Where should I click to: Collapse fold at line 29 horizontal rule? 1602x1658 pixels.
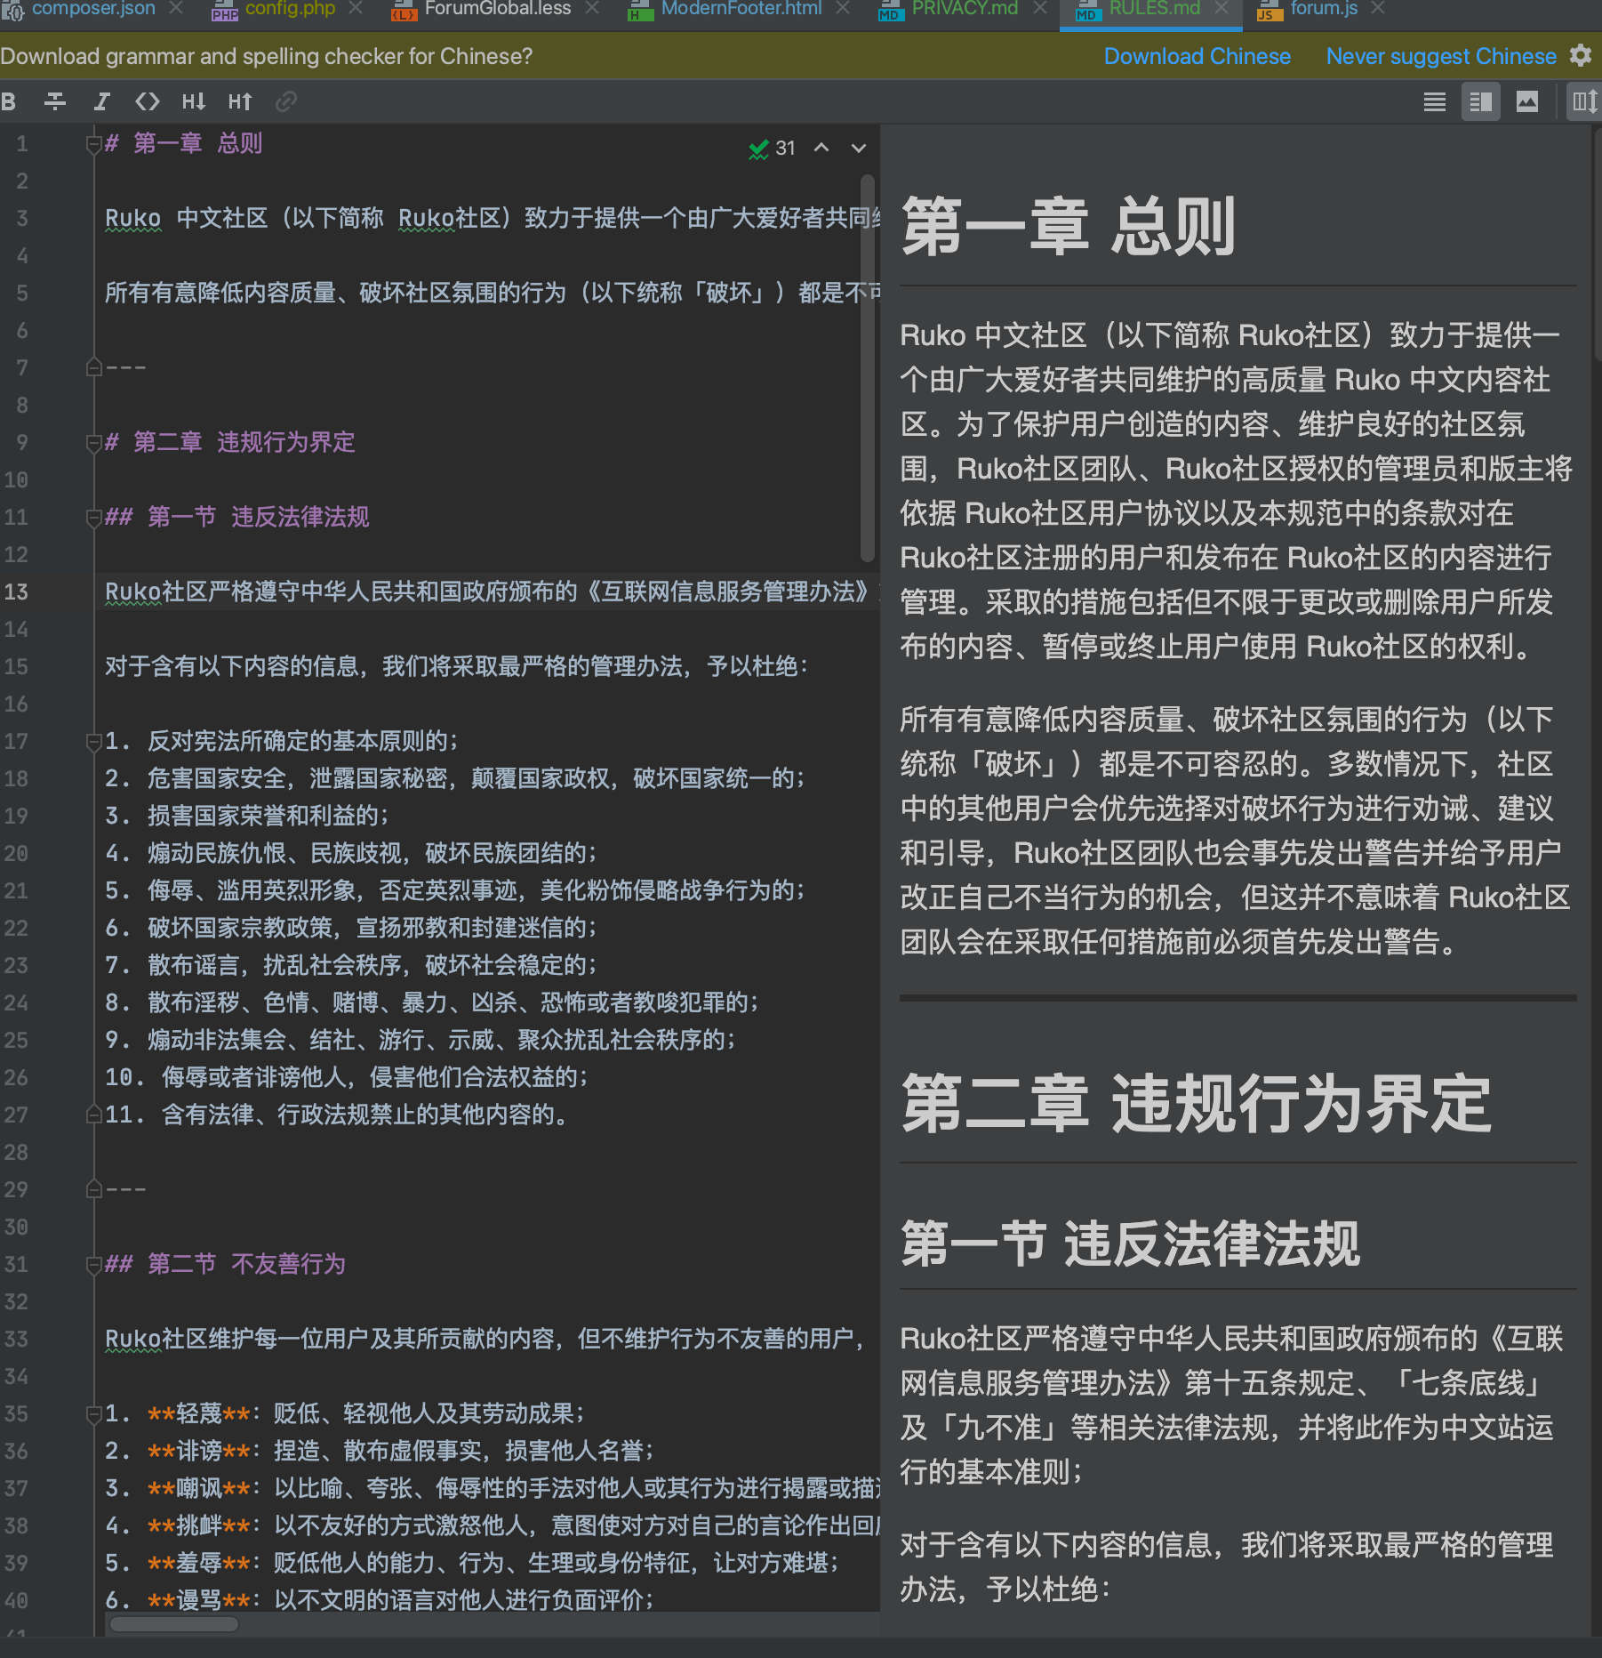tap(93, 1189)
